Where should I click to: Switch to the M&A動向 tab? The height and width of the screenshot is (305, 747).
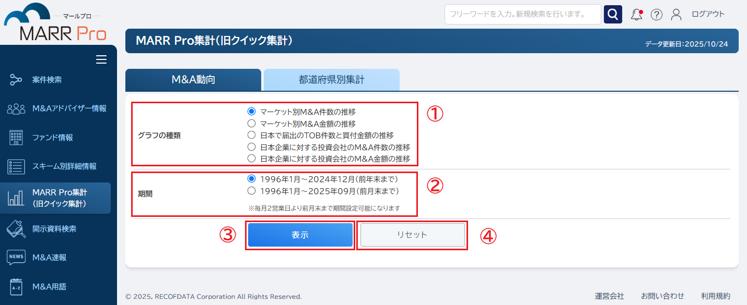tap(193, 80)
